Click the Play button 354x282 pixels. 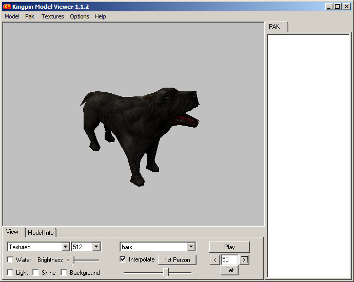click(229, 247)
